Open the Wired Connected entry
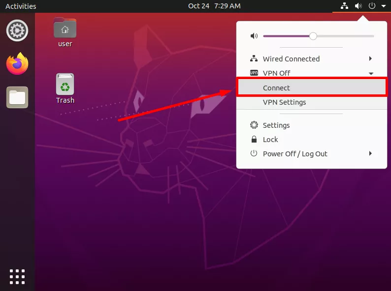Image resolution: width=391 pixels, height=291 pixels. click(x=311, y=59)
